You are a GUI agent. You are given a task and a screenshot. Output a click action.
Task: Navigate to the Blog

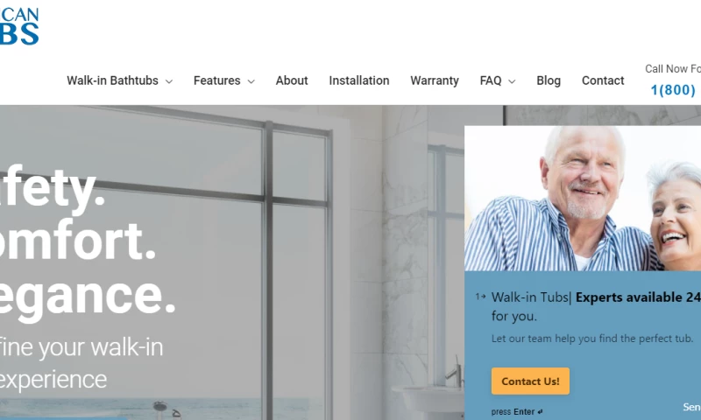[549, 80]
